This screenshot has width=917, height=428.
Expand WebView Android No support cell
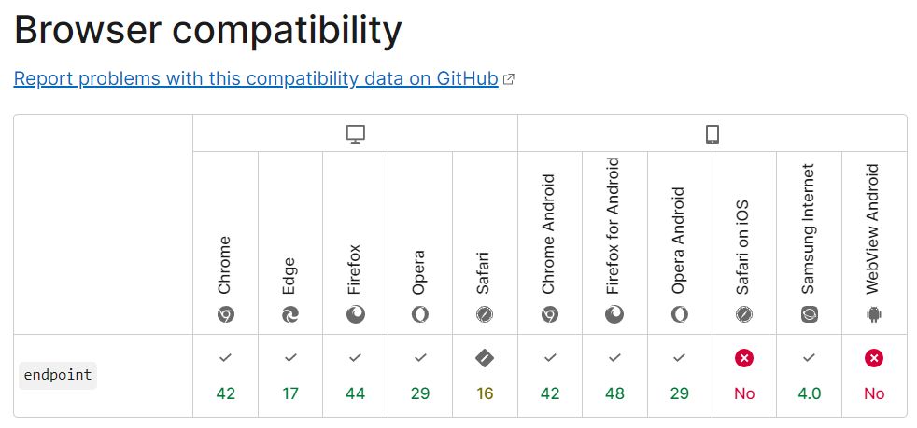coord(874,375)
